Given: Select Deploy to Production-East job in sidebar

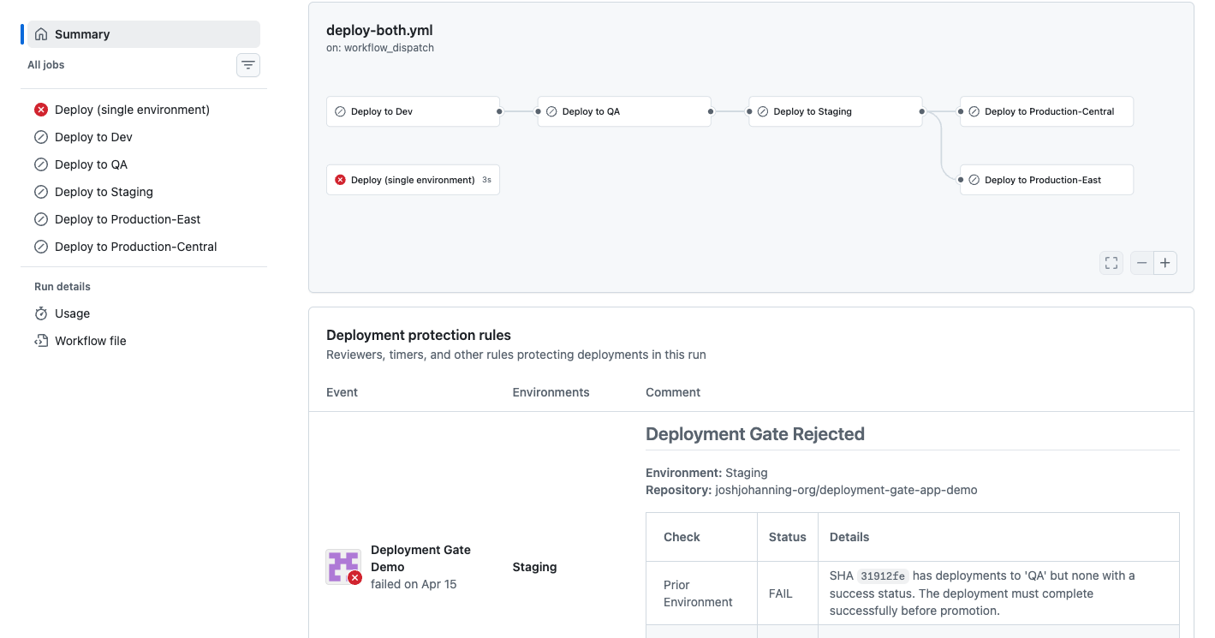Looking at the screenshot, I should pos(144,219).
